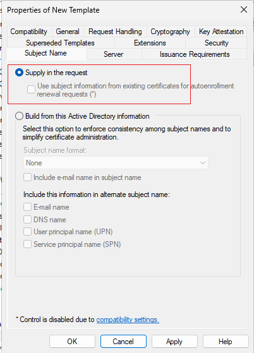254x353 pixels.
Task: Expand the Subject name format dropdown
Action: [116, 163]
